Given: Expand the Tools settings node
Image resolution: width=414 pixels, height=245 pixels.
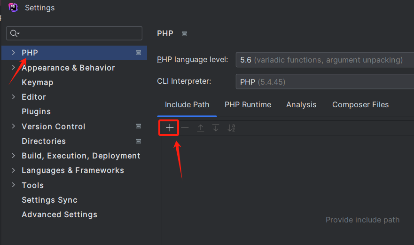Looking at the screenshot, I should [x=14, y=185].
